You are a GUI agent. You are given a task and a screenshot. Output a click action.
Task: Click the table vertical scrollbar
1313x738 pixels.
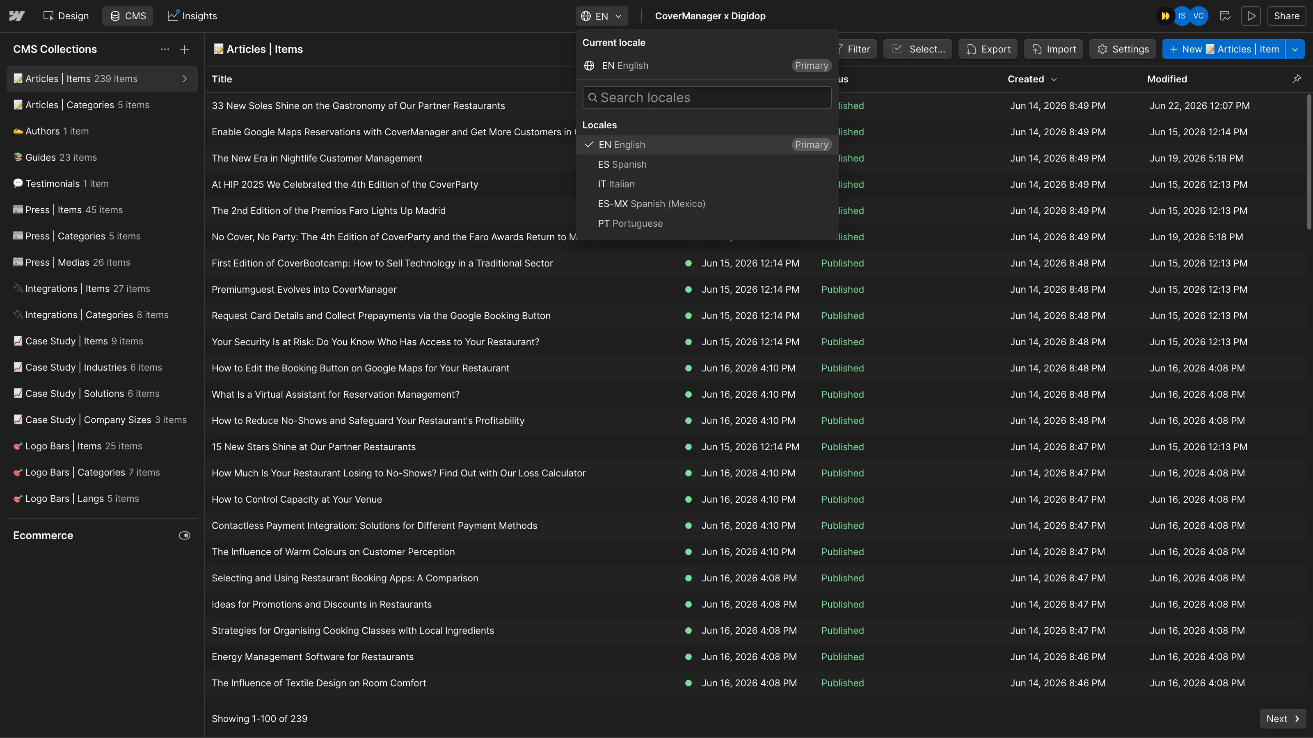click(x=1309, y=162)
